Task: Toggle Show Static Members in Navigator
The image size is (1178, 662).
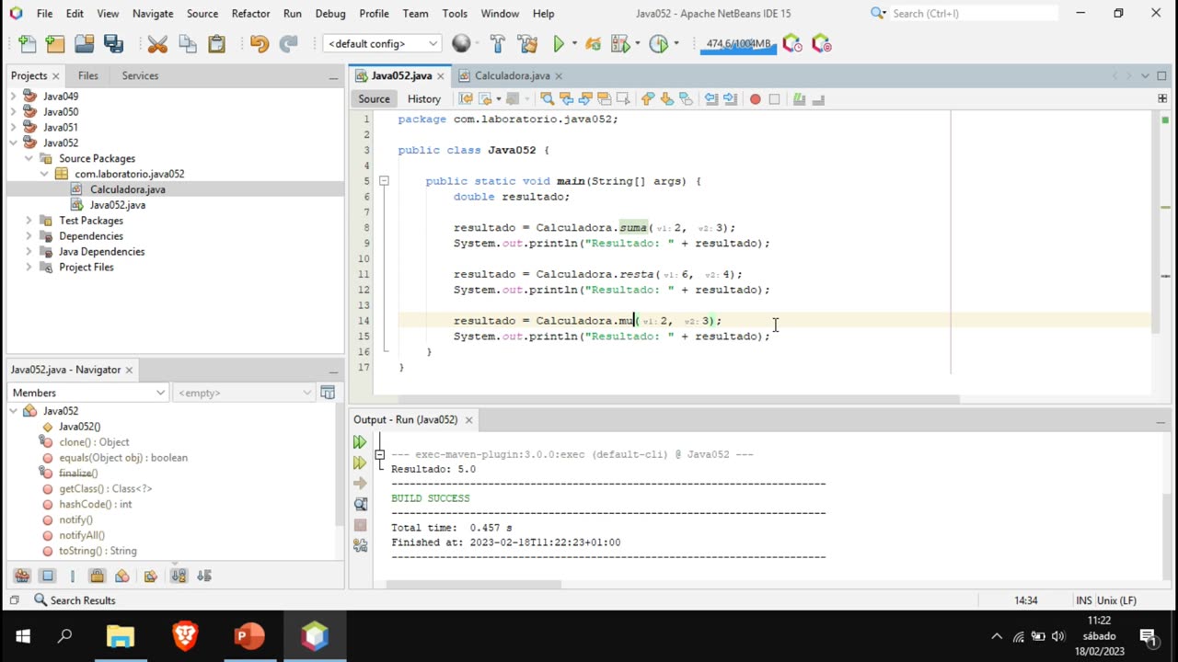Action: [72, 576]
